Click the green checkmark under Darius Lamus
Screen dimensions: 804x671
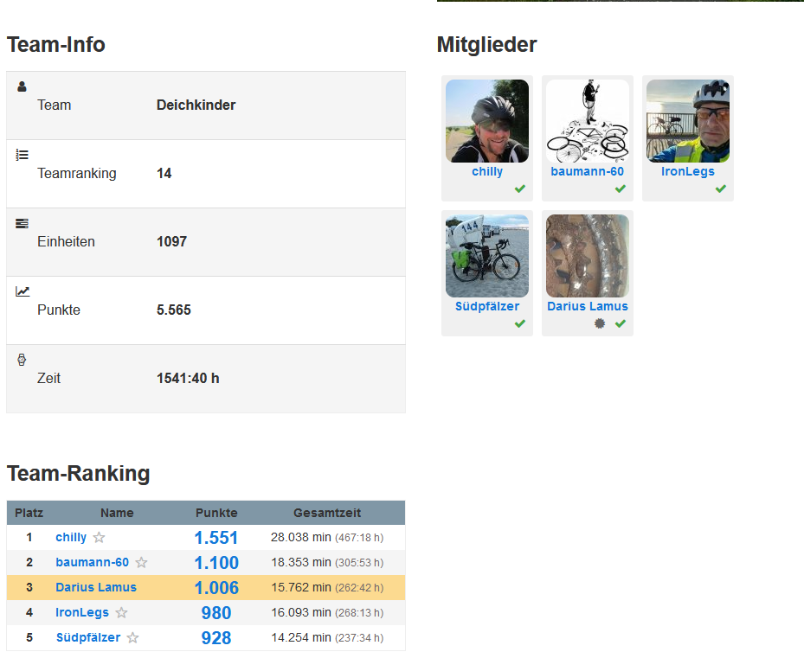[x=621, y=323]
